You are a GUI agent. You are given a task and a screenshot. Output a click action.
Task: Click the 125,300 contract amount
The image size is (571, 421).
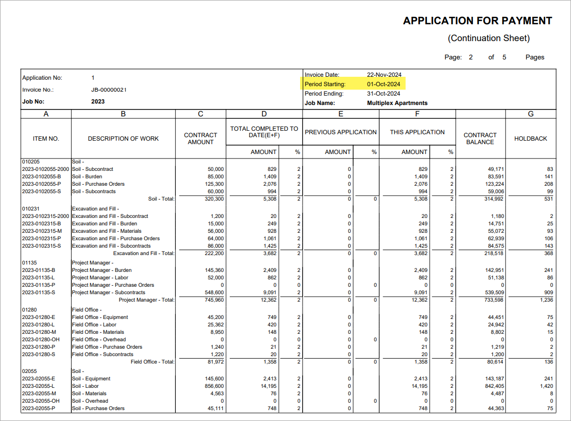pos(214,184)
